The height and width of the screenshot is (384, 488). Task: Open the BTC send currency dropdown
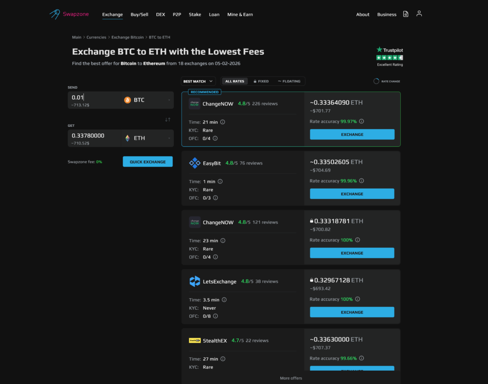coord(147,100)
